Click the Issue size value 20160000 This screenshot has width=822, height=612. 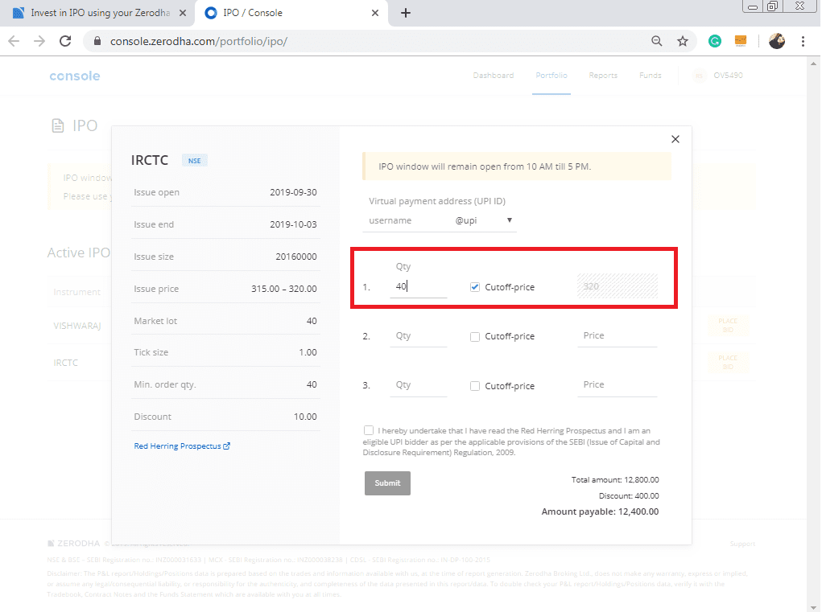296,257
